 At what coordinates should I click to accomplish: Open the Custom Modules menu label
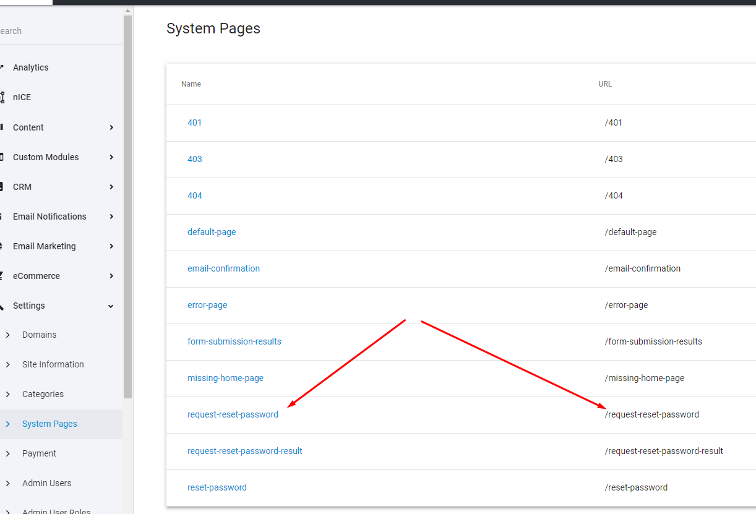click(x=46, y=157)
